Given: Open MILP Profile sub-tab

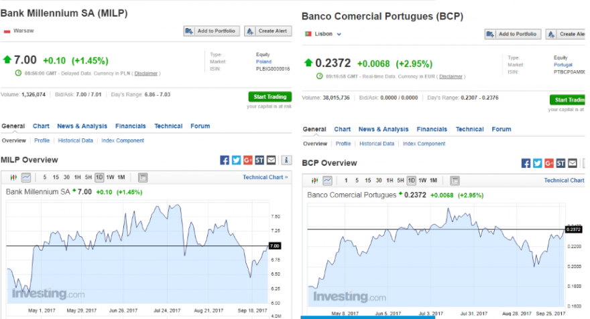Looking at the screenshot, I should pyautogui.click(x=42, y=140).
